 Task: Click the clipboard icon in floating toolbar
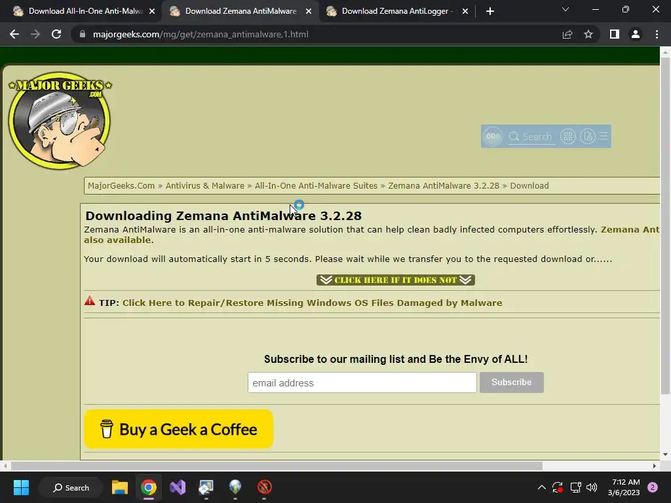click(x=588, y=136)
